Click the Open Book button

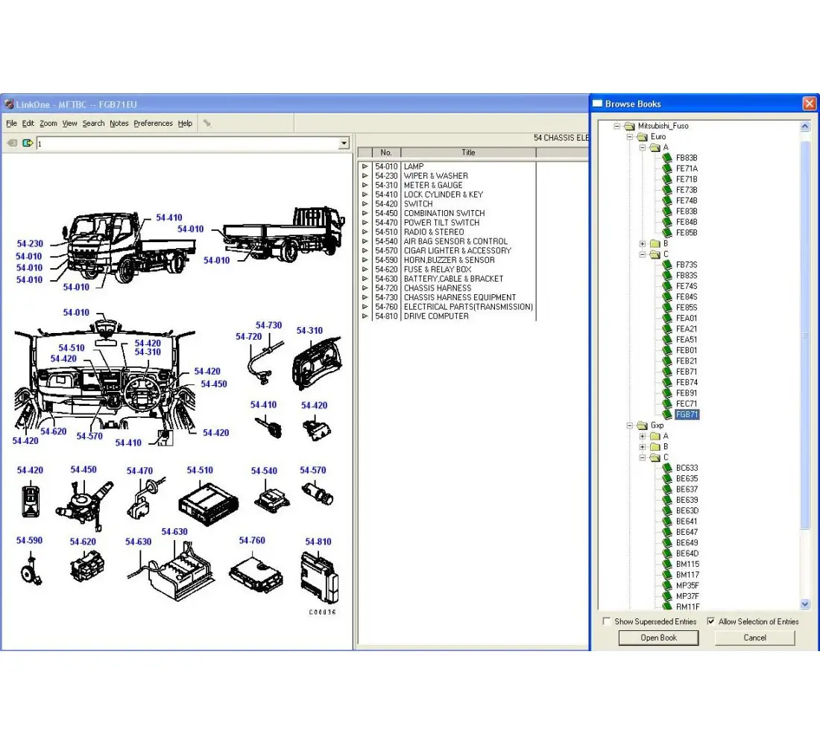point(658,638)
